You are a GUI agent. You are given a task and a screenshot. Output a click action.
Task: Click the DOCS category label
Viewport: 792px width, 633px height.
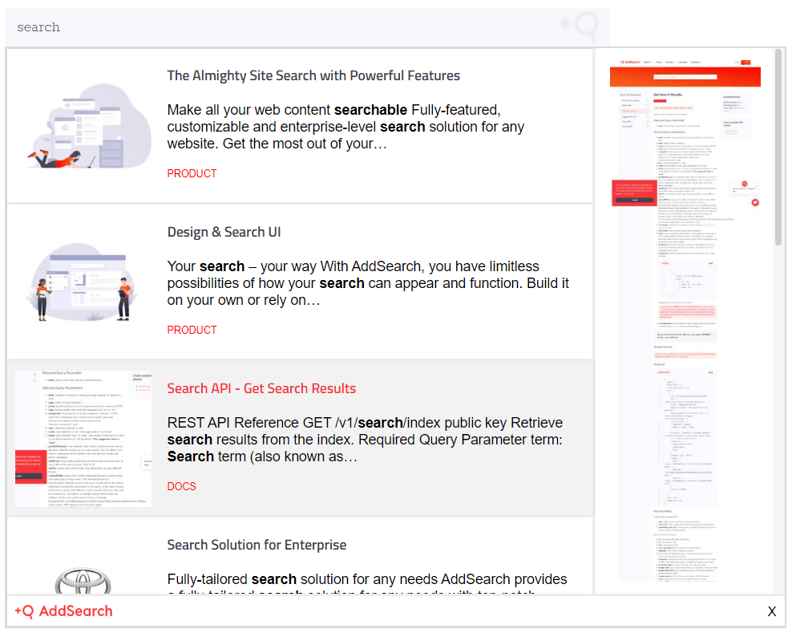coord(181,486)
